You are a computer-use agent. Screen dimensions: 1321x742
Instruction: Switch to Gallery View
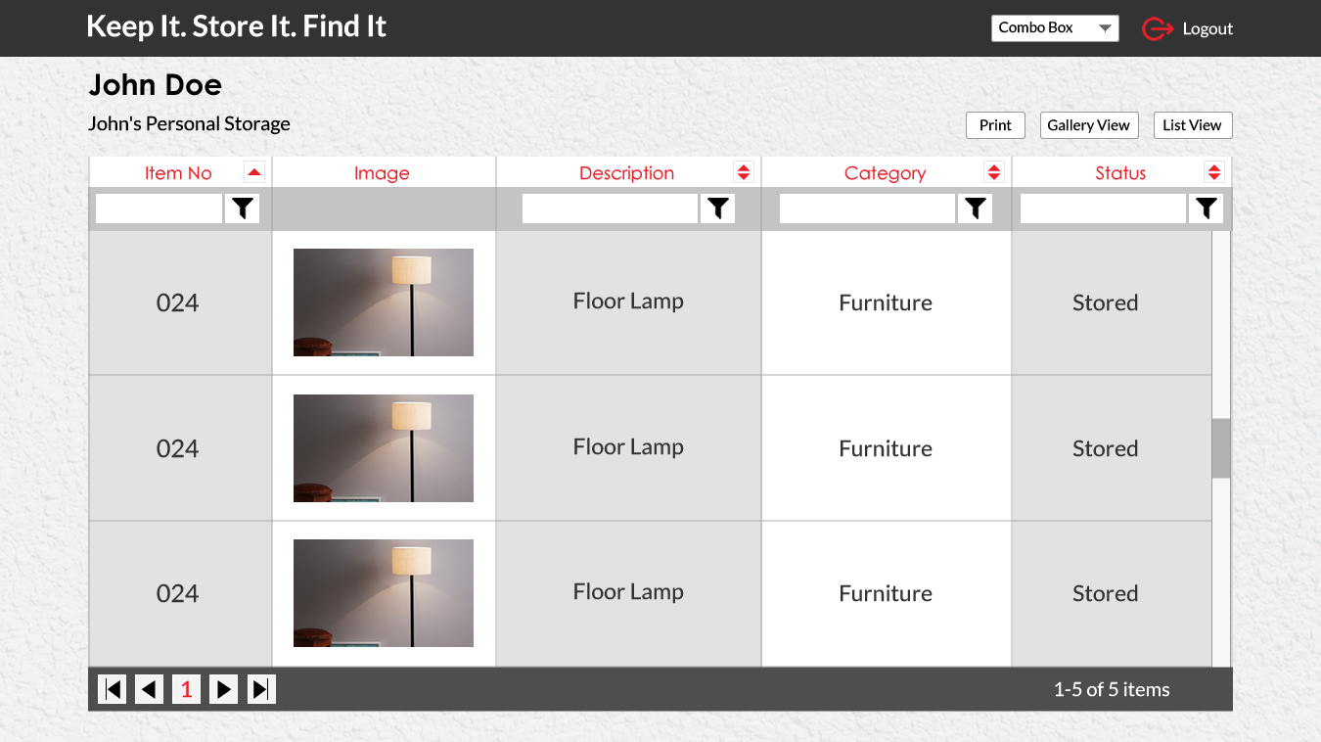1088,125
